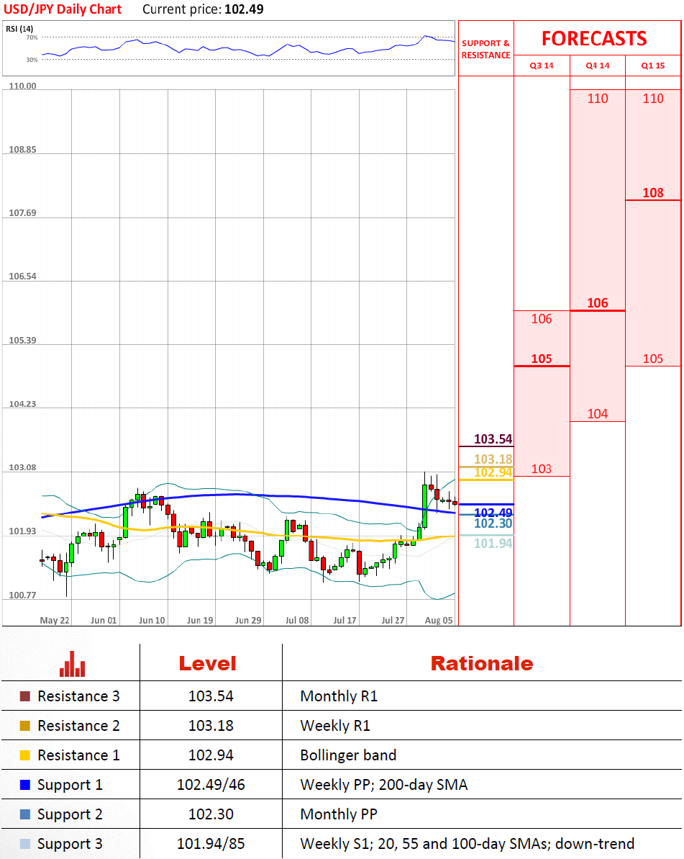Screen dimensions: 684x859
Task: Click the RSI 70% threshold label
Action: tap(32, 37)
